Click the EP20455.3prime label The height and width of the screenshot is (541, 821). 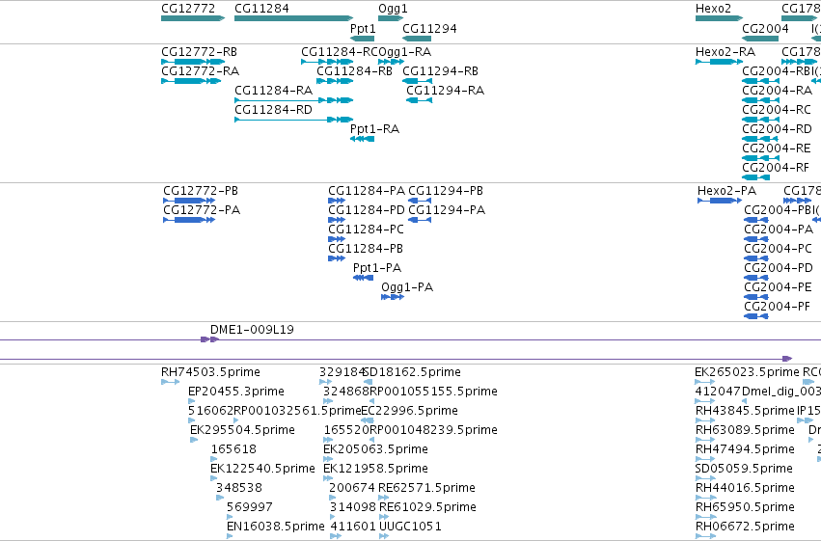(x=236, y=392)
